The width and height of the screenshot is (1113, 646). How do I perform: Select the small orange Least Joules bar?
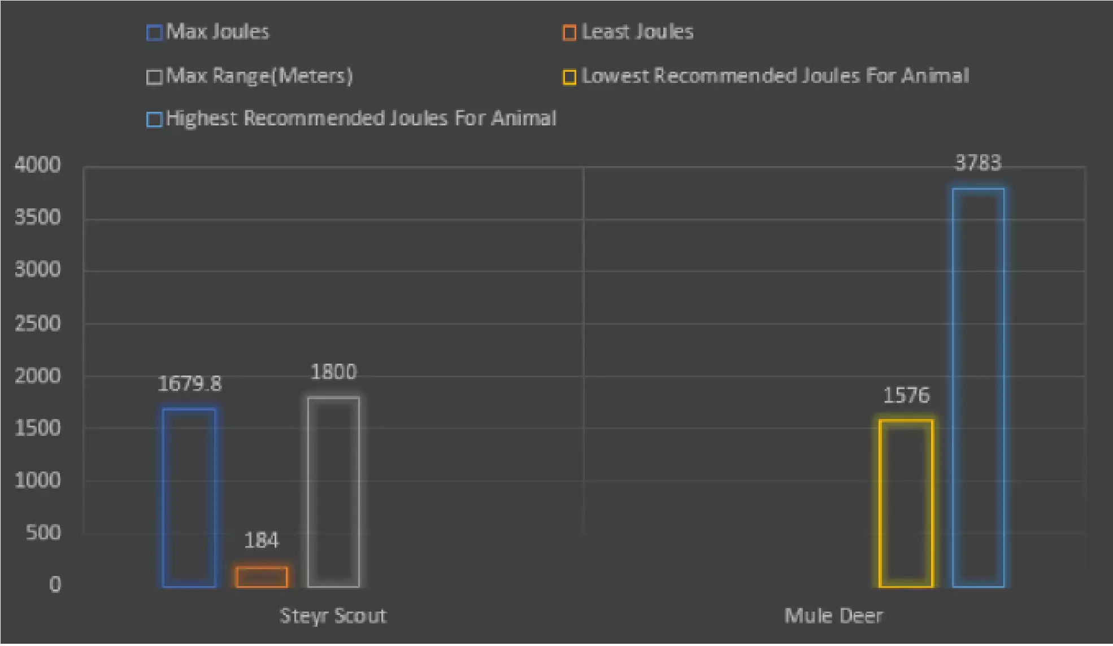[x=262, y=577]
